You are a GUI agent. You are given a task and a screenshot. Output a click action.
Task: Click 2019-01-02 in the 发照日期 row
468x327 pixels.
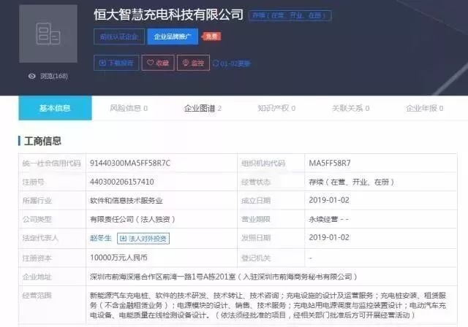pos(329,238)
